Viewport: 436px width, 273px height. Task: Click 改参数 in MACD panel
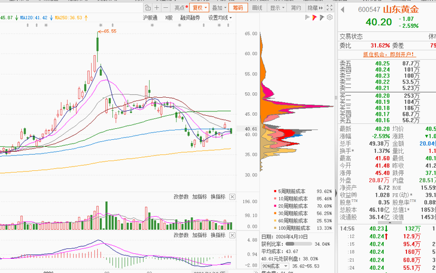click(x=181, y=235)
